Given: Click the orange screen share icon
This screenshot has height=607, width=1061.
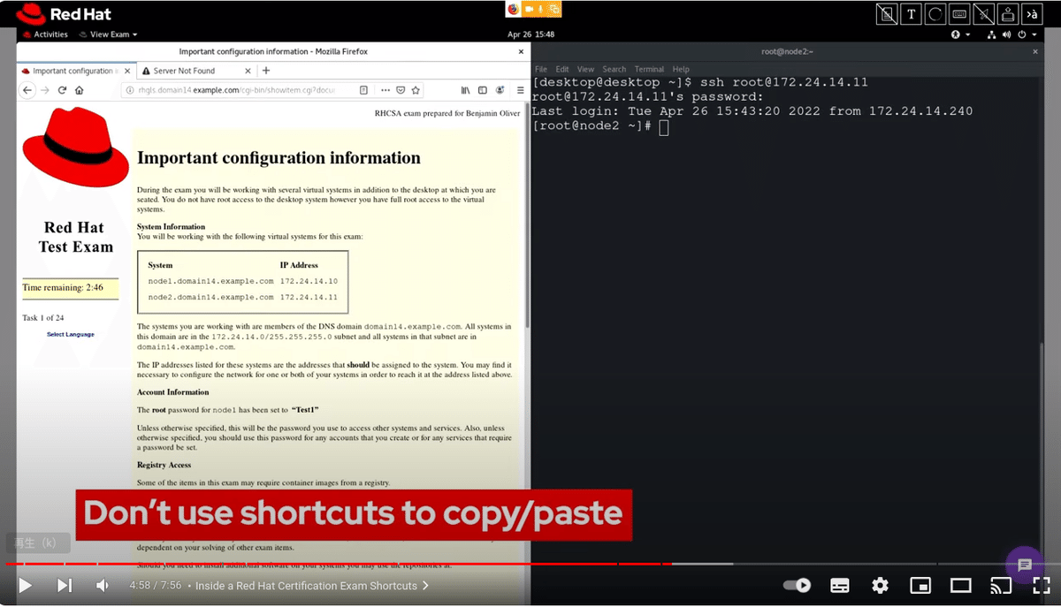Looking at the screenshot, I should (x=554, y=9).
